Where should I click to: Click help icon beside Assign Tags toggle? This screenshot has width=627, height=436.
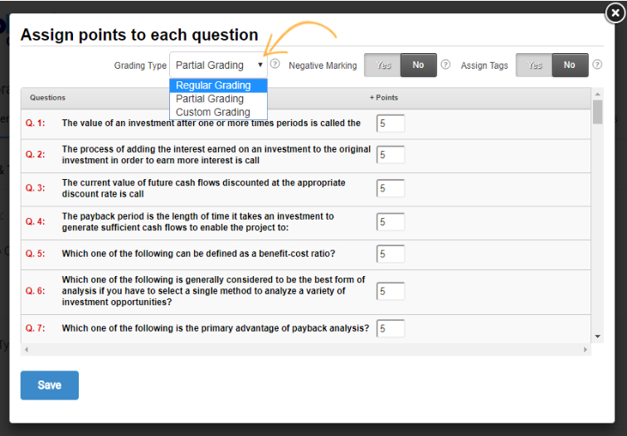coord(597,65)
